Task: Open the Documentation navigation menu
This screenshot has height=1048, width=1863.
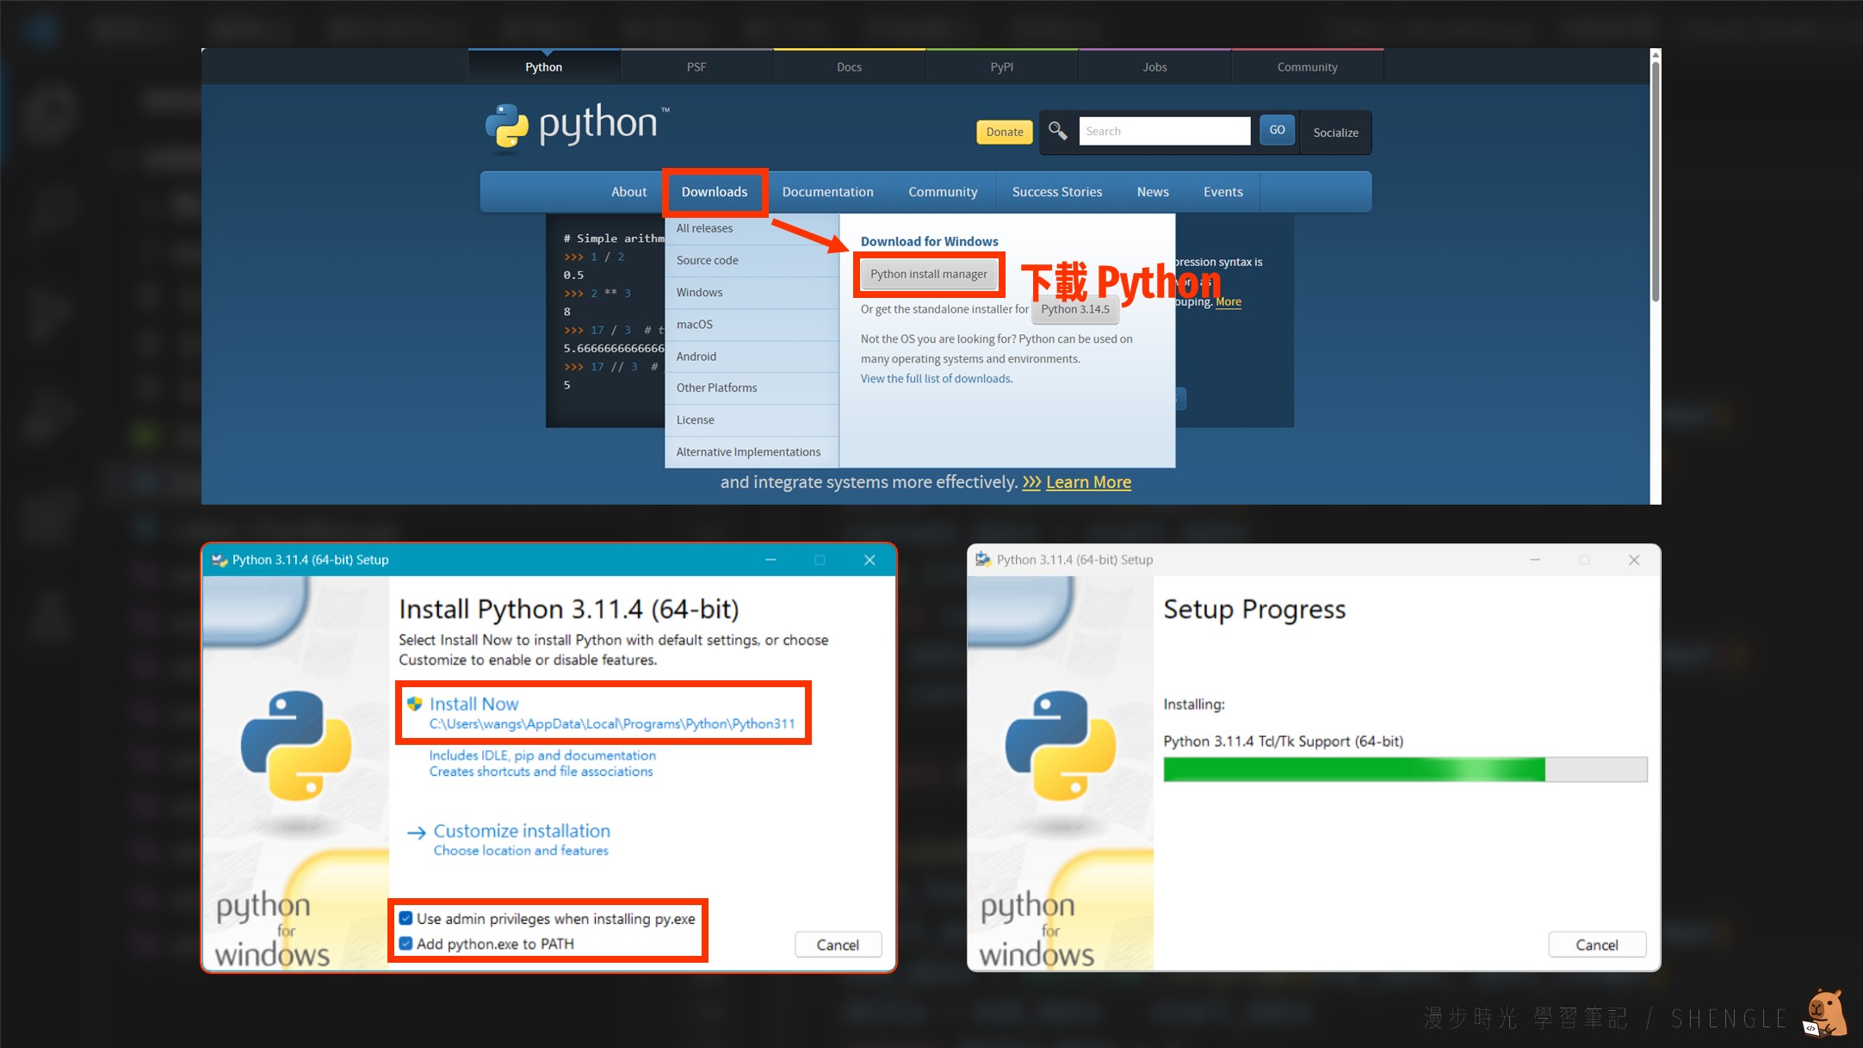Action: pos(827,192)
